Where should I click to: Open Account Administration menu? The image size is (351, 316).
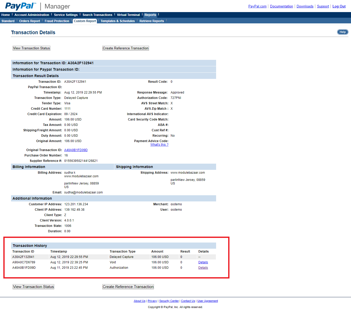click(x=32, y=15)
